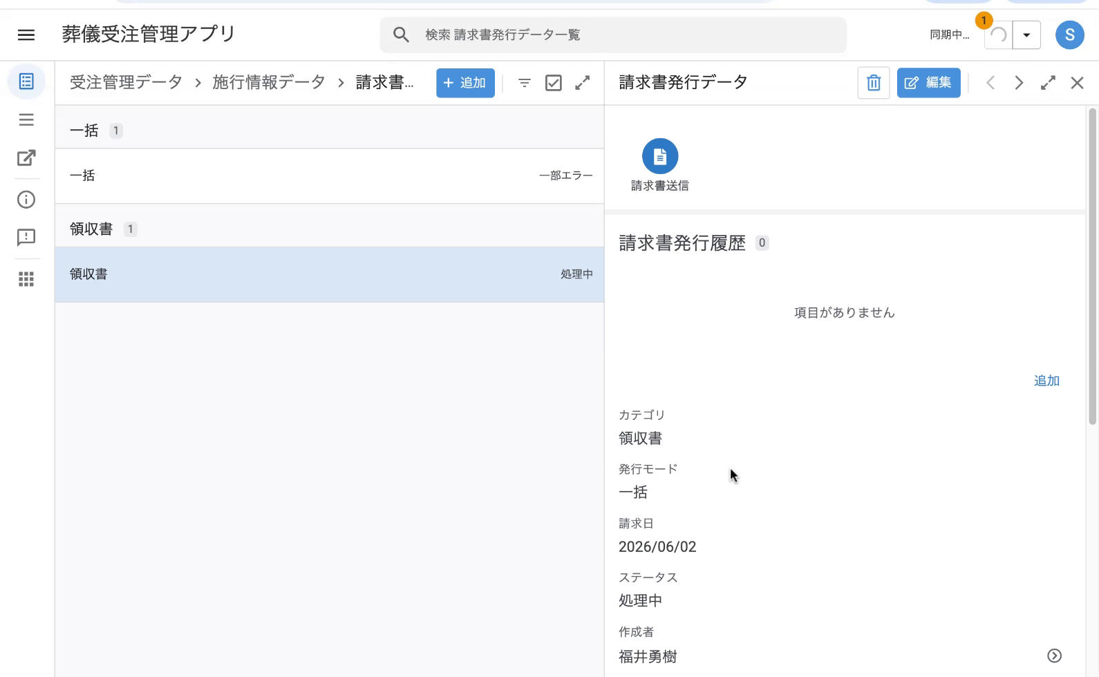Viewport: 1099px width, 677px height.
Task: Open the sidebar feedback bubble icon
Action: (26, 238)
